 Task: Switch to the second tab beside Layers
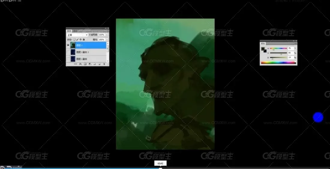coord(75,31)
